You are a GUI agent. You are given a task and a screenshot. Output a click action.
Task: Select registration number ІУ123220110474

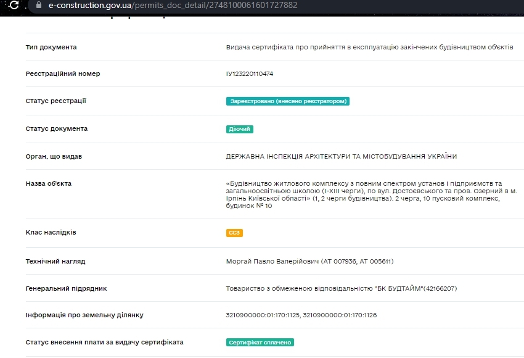coord(249,73)
